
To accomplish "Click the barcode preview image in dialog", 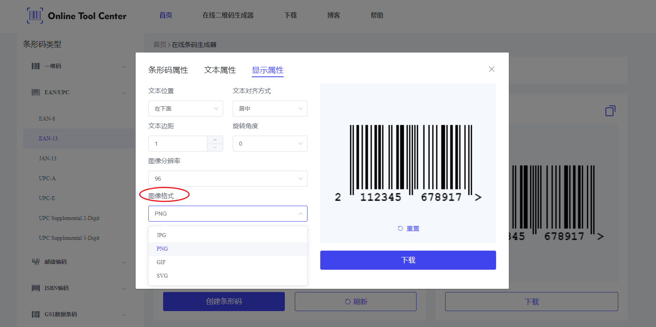I will tap(408, 163).
